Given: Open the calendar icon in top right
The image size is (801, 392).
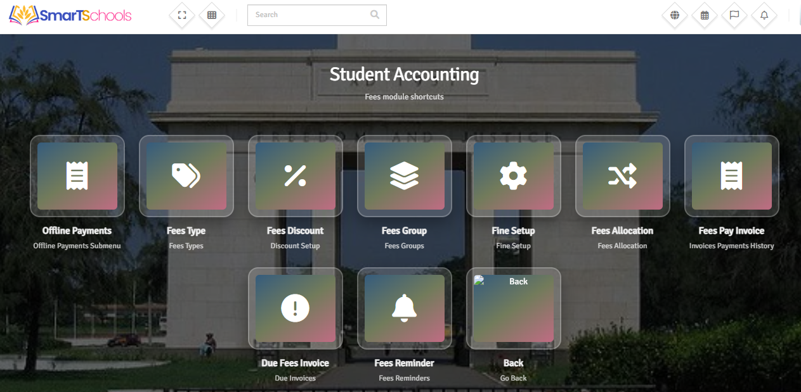Looking at the screenshot, I should pos(705,15).
